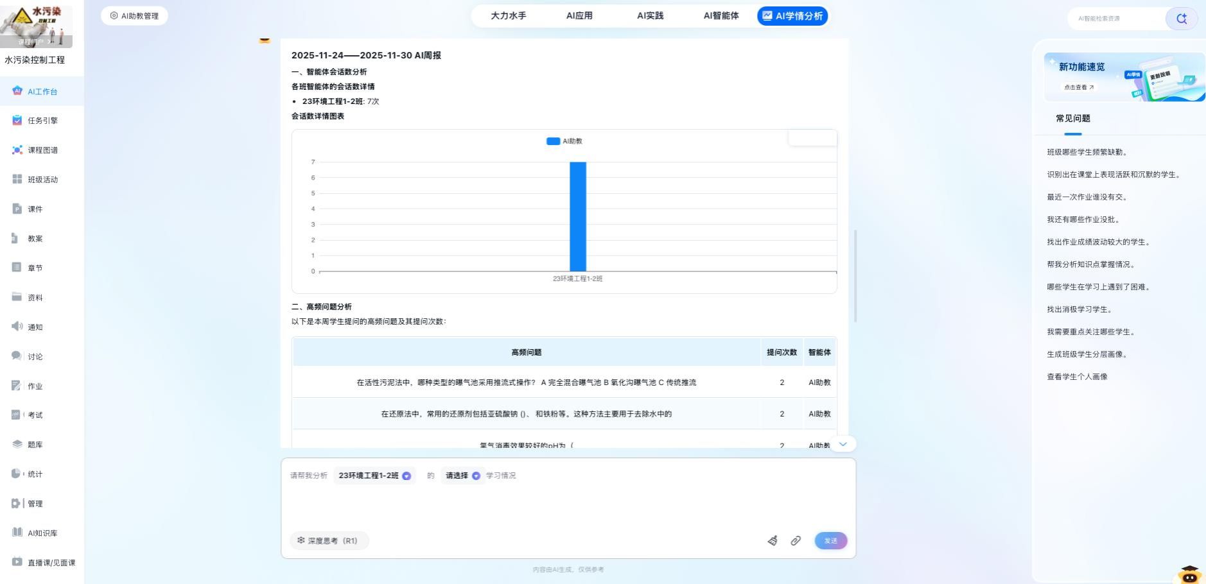Open 直播课/见面课 in the sidebar

(51, 562)
